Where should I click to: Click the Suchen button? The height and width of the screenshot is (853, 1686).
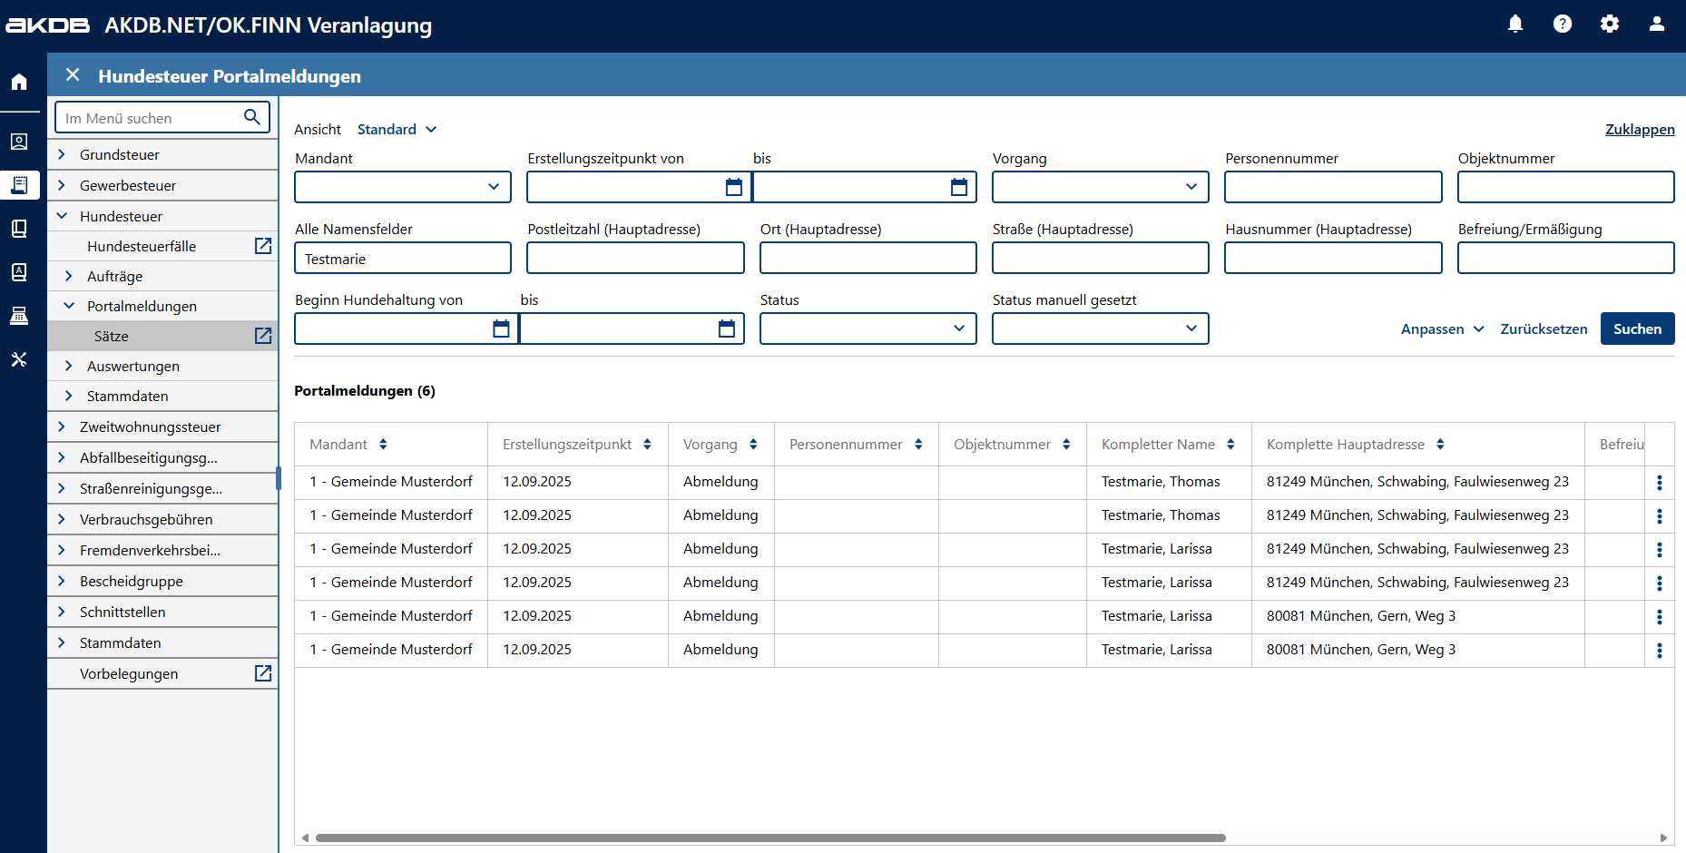pyautogui.click(x=1637, y=328)
